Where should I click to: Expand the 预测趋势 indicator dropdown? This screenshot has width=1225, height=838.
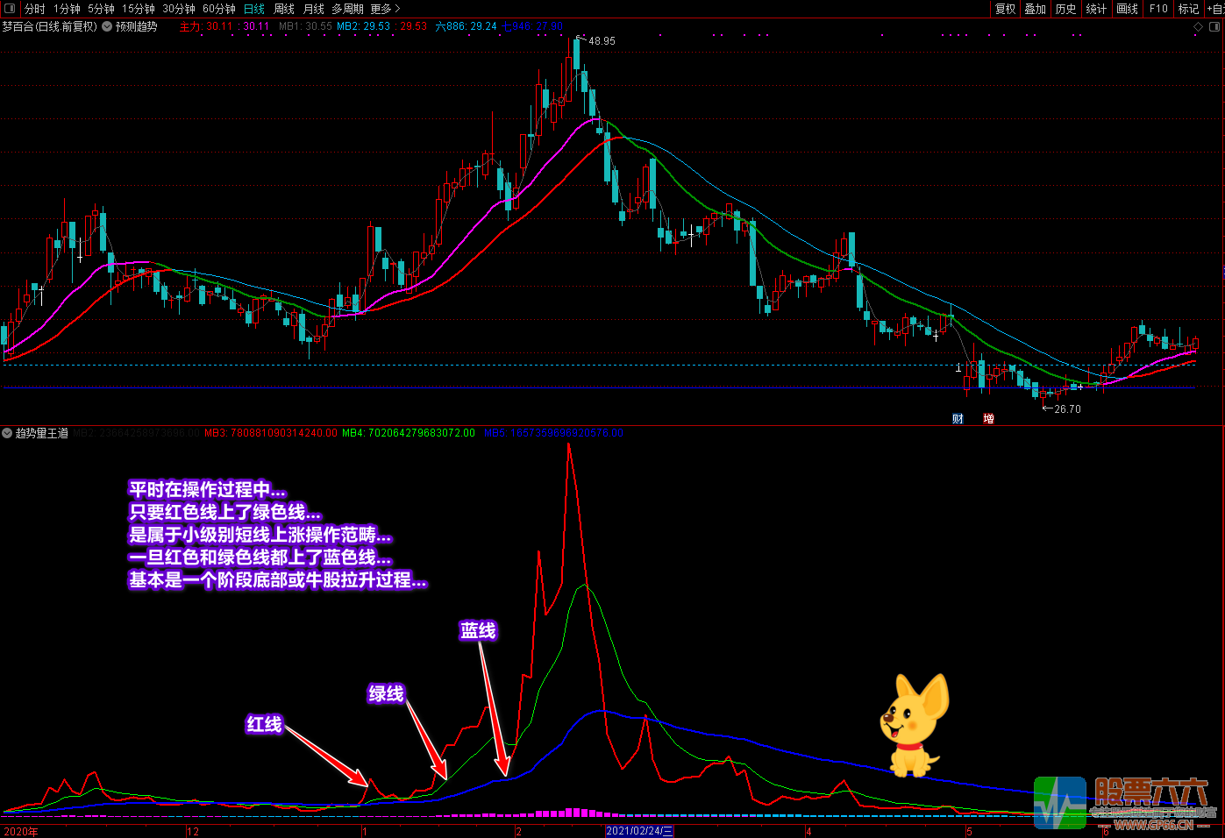click(107, 26)
